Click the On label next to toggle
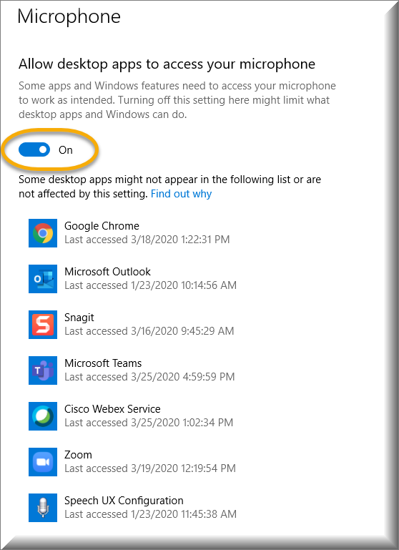 click(x=66, y=150)
